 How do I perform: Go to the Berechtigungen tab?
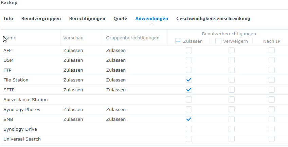pyautogui.click(x=87, y=18)
